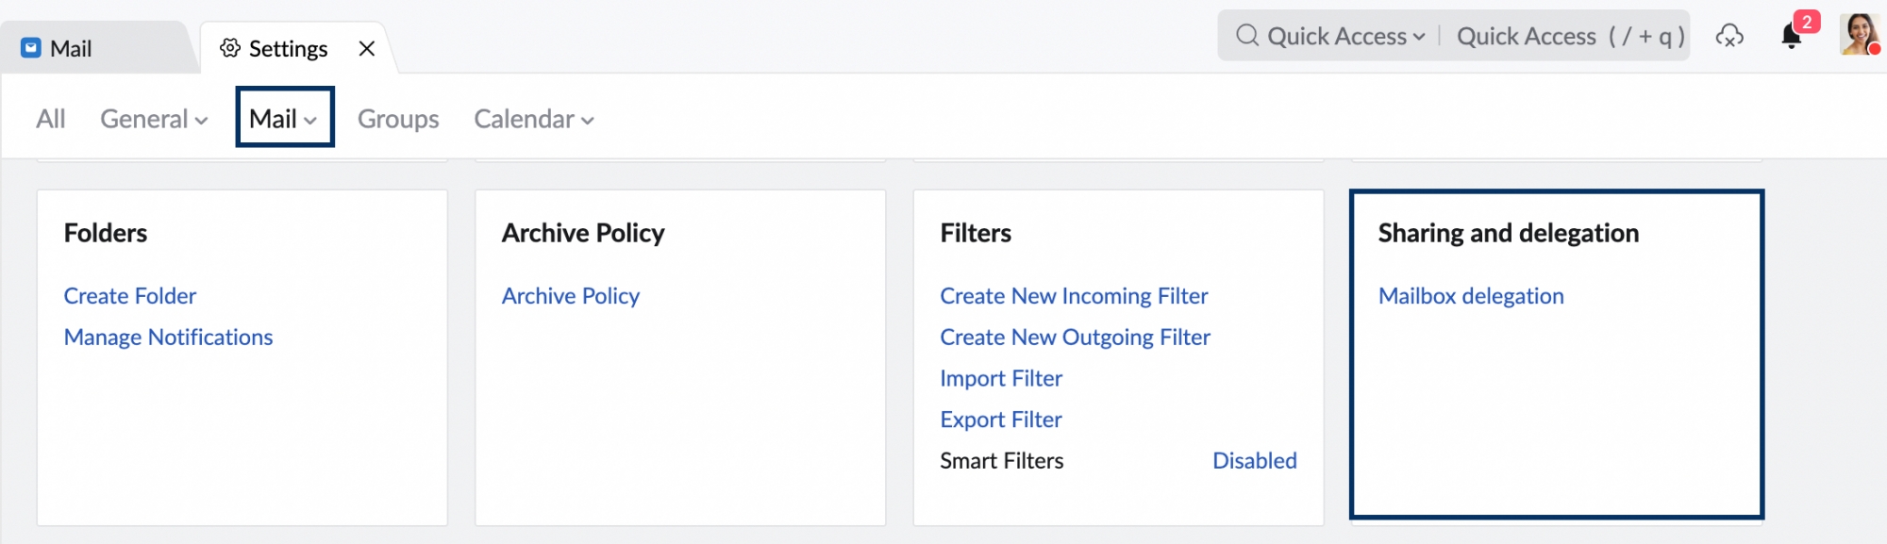Toggle Smart Filters Disabled status
The image size is (1887, 544).
pyautogui.click(x=1254, y=460)
